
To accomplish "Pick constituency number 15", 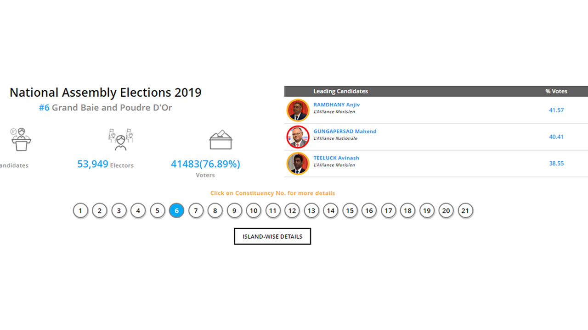I will pyautogui.click(x=350, y=211).
